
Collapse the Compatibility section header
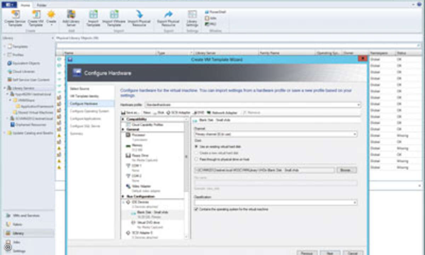pyautogui.click(x=123, y=119)
